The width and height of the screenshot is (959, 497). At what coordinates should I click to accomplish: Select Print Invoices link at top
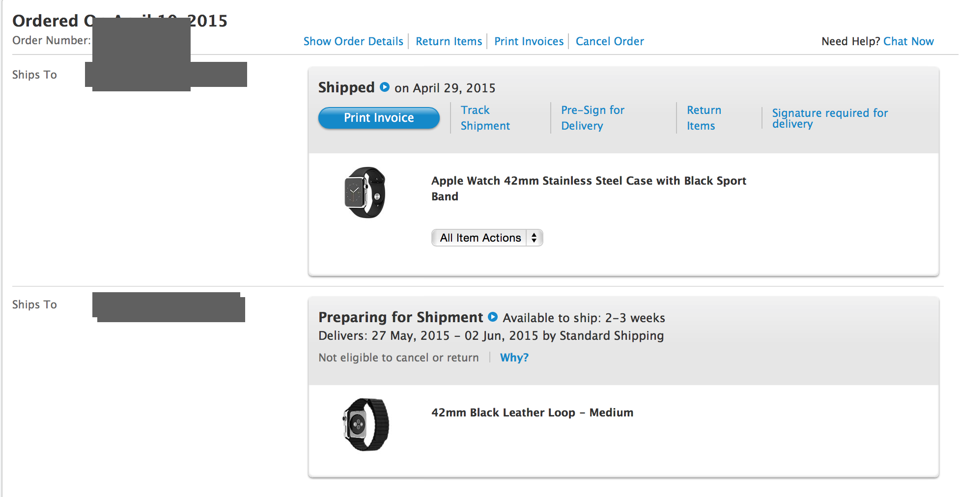(529, 41)
